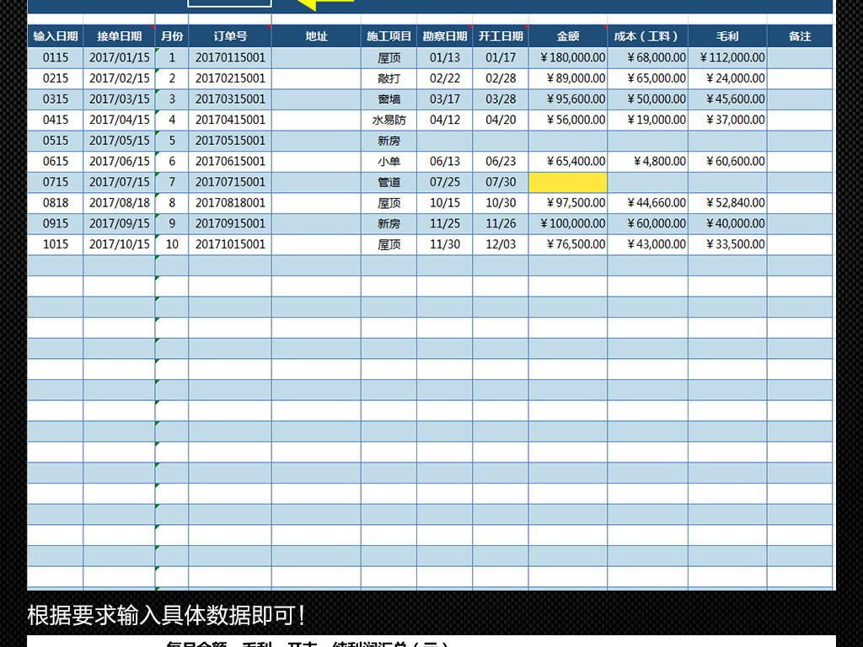Select the survey date 10/15
This screenshot has height=647, width=863.
pos(445,203)
